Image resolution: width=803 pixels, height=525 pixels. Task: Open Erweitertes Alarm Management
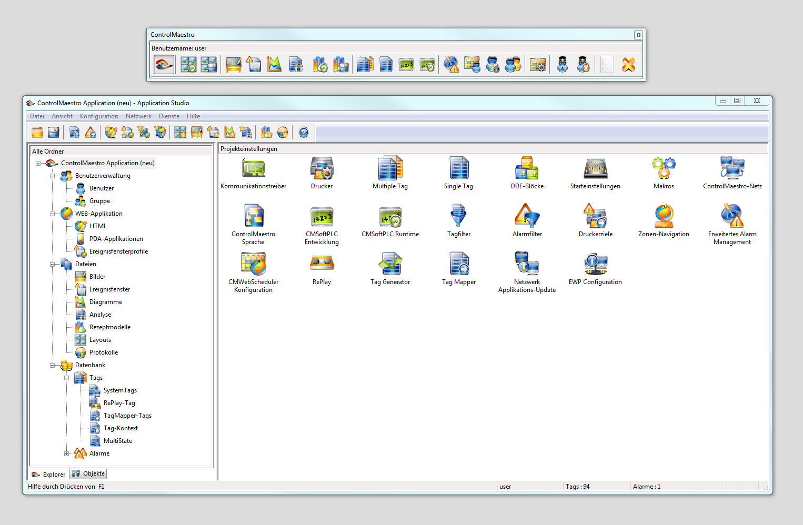point(732,216)
